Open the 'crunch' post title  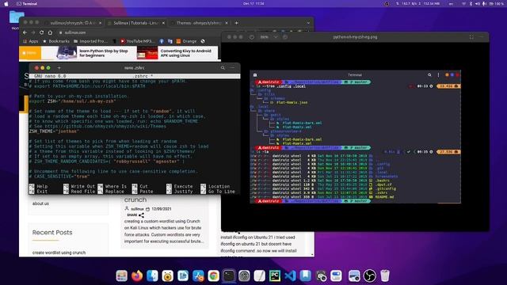pos(135,199)
